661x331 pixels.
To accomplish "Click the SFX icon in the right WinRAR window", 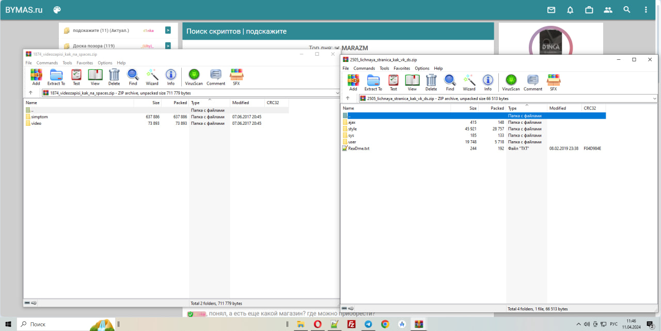I will 554,82.
